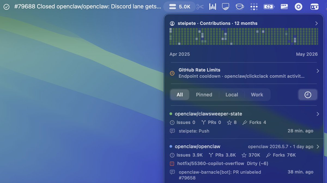Switch to the Work filter tab
The height and width of the screenshot is (183, 327).
tap(257, 95)
